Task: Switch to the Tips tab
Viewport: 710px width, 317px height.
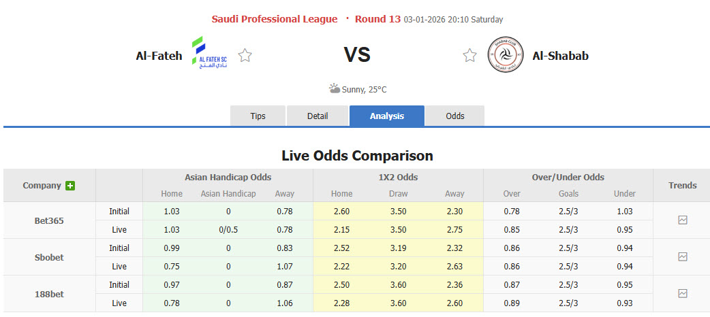Action: pyautogui.click(x=258, y=116)
